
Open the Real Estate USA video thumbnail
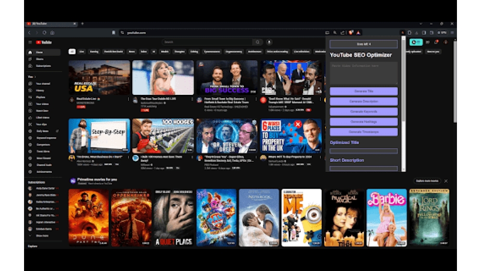99,77
